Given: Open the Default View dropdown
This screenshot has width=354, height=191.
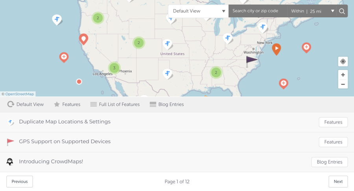Looking at the screenshot, I should point(199,11).
